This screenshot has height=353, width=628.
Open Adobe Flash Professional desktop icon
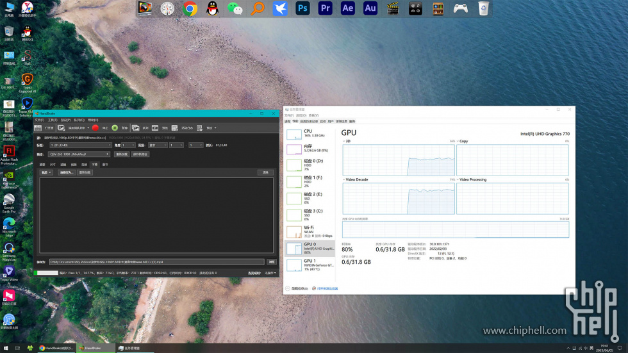tap(9, 155)
